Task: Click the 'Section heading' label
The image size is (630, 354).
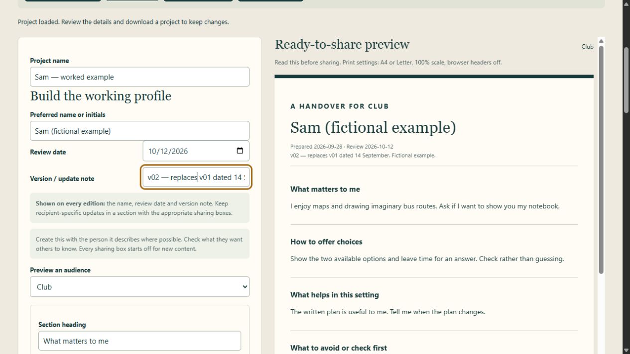Action: 62,325
